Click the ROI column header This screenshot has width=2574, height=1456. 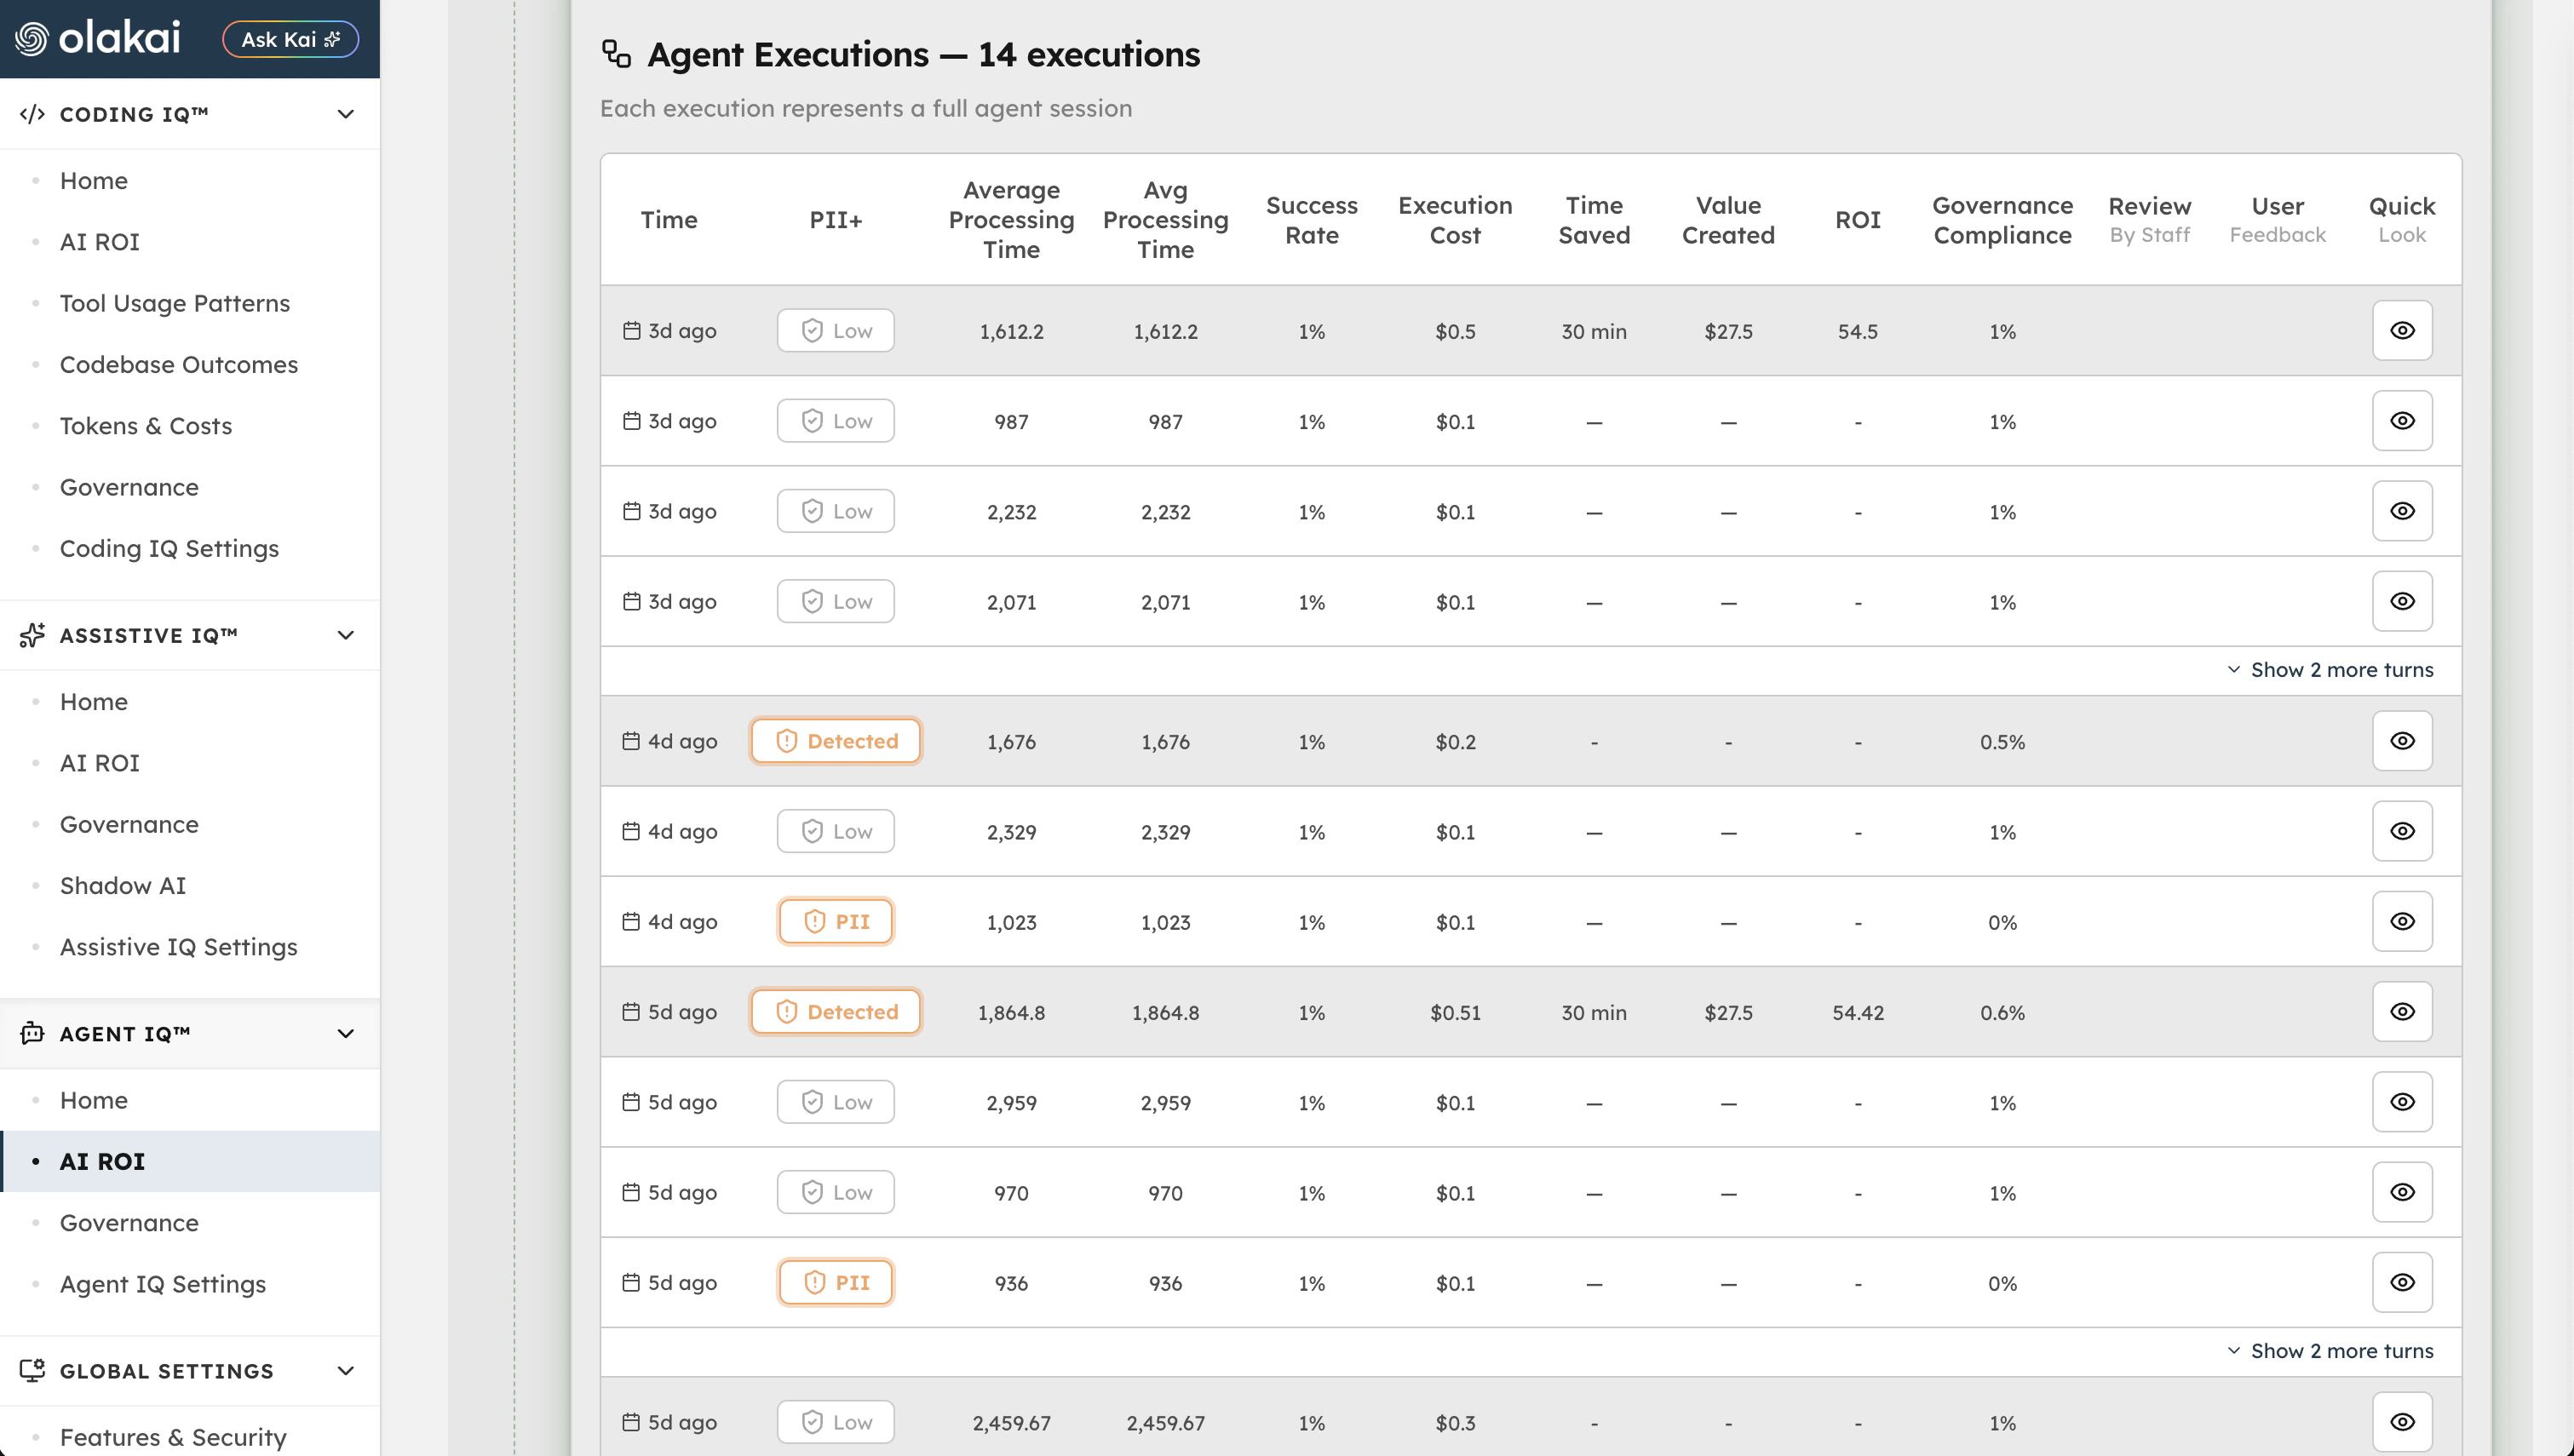[x=1858, y=220]
